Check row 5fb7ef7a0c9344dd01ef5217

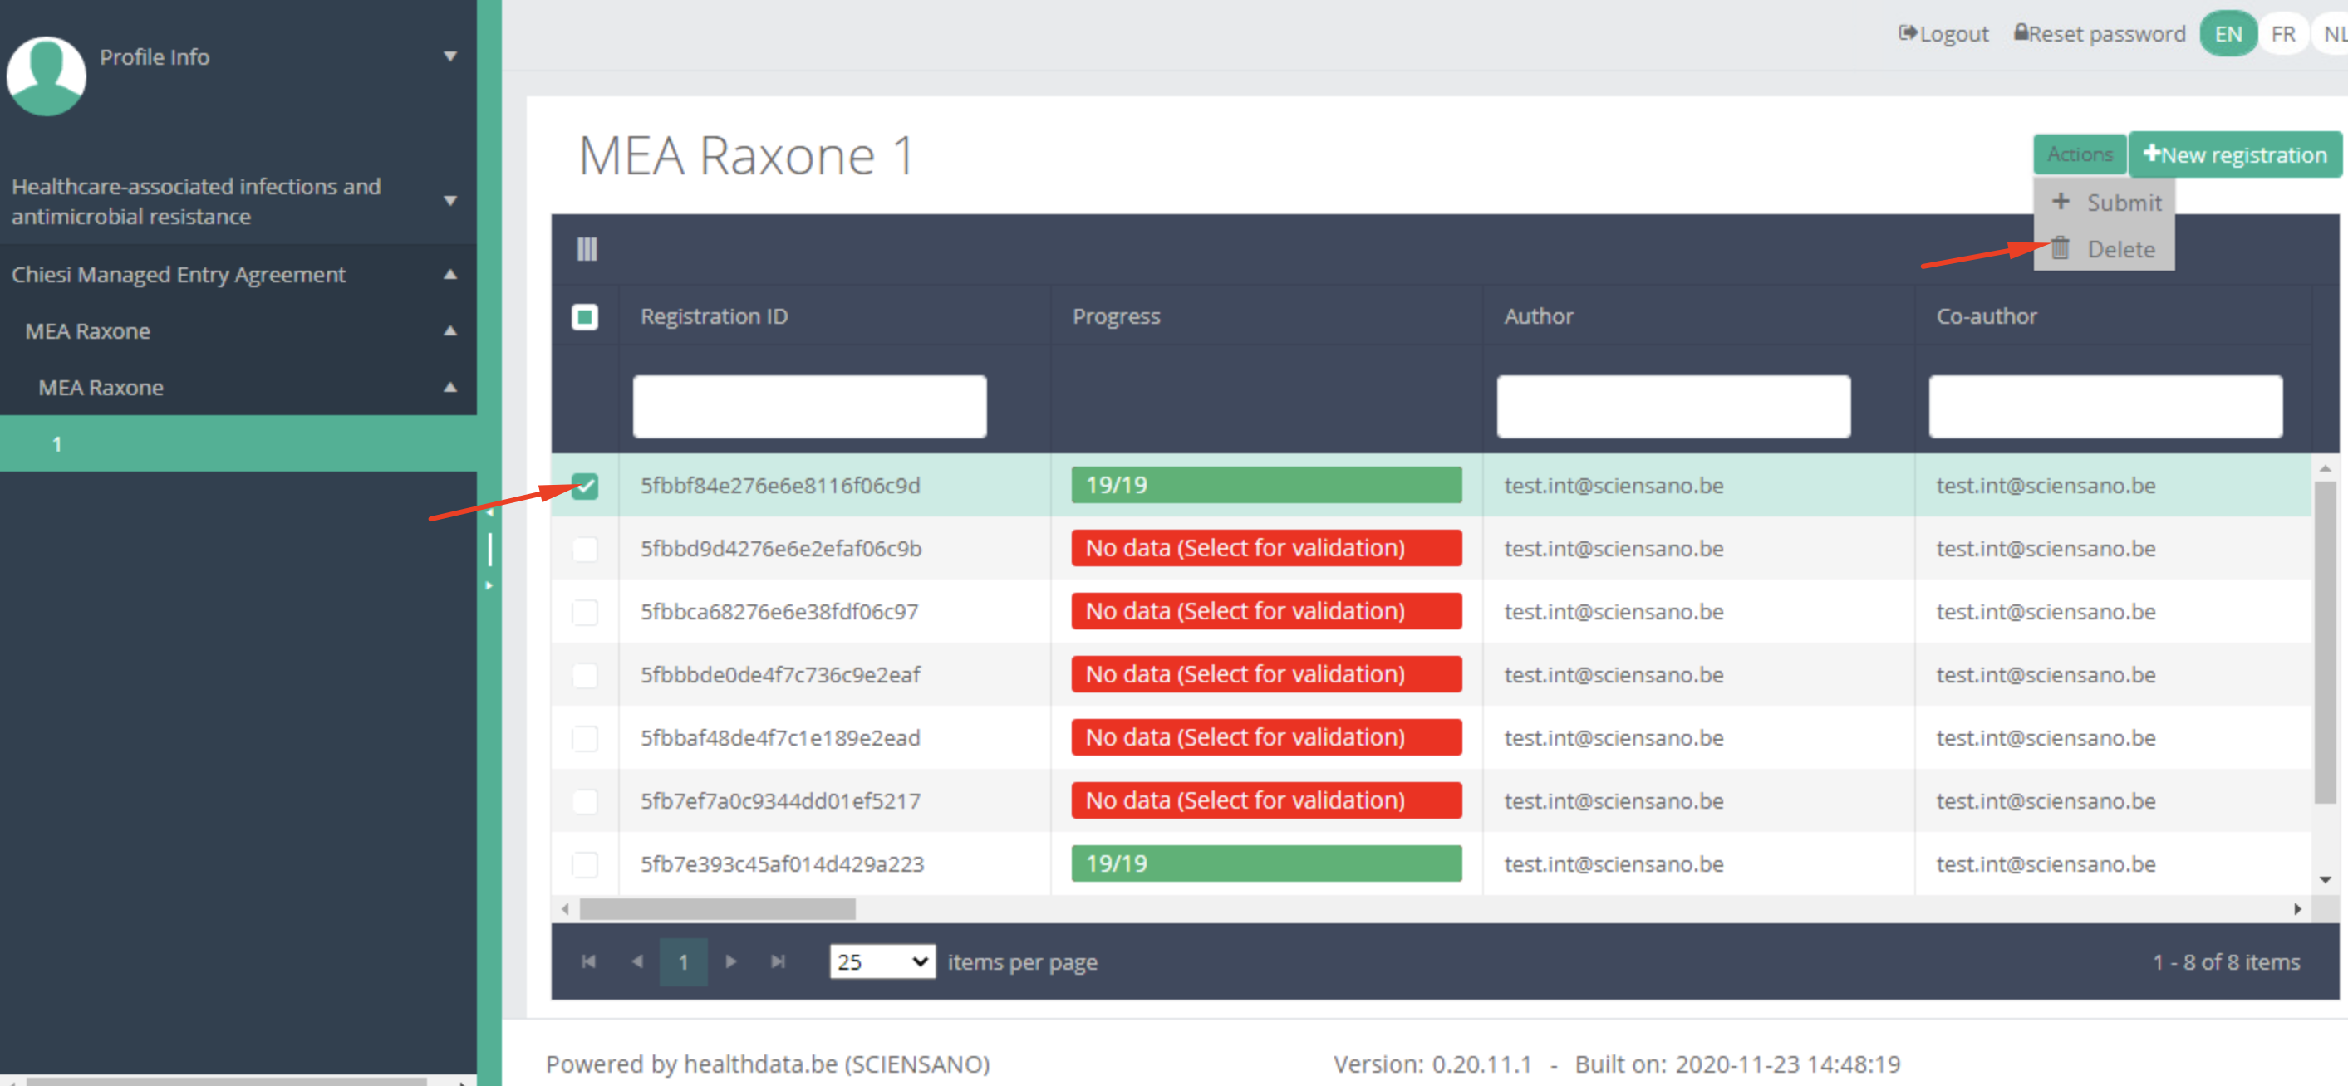tap(584, 801)
